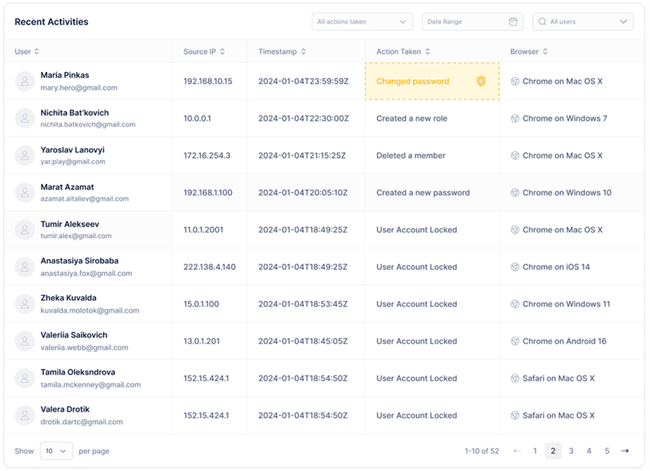Click the mary.hero@gmail.com email
Viewport: 650px width, 471px height.
point(79,87)
